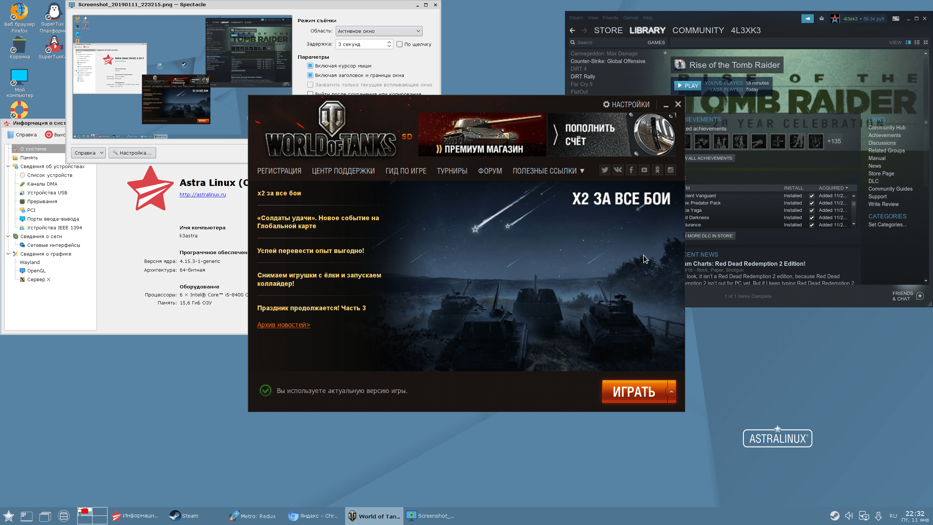The width and height of the screenshot is (933, 525).
Task: Click the Steam profile avatar
Action: coord(835,19)
